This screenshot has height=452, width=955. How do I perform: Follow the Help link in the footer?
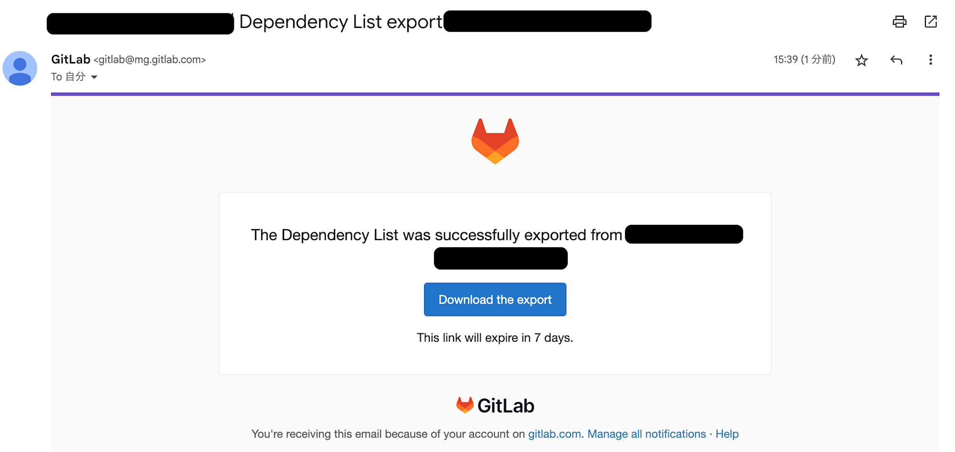(727, 434)
